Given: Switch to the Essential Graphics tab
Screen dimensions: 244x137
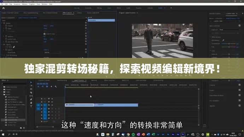Looking at the screenshot, I should coord(215,14).
